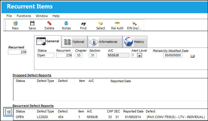The width and height of the screenshot is (208, 121).
Task: Switch to the History tab
Action: click(135, 42)
